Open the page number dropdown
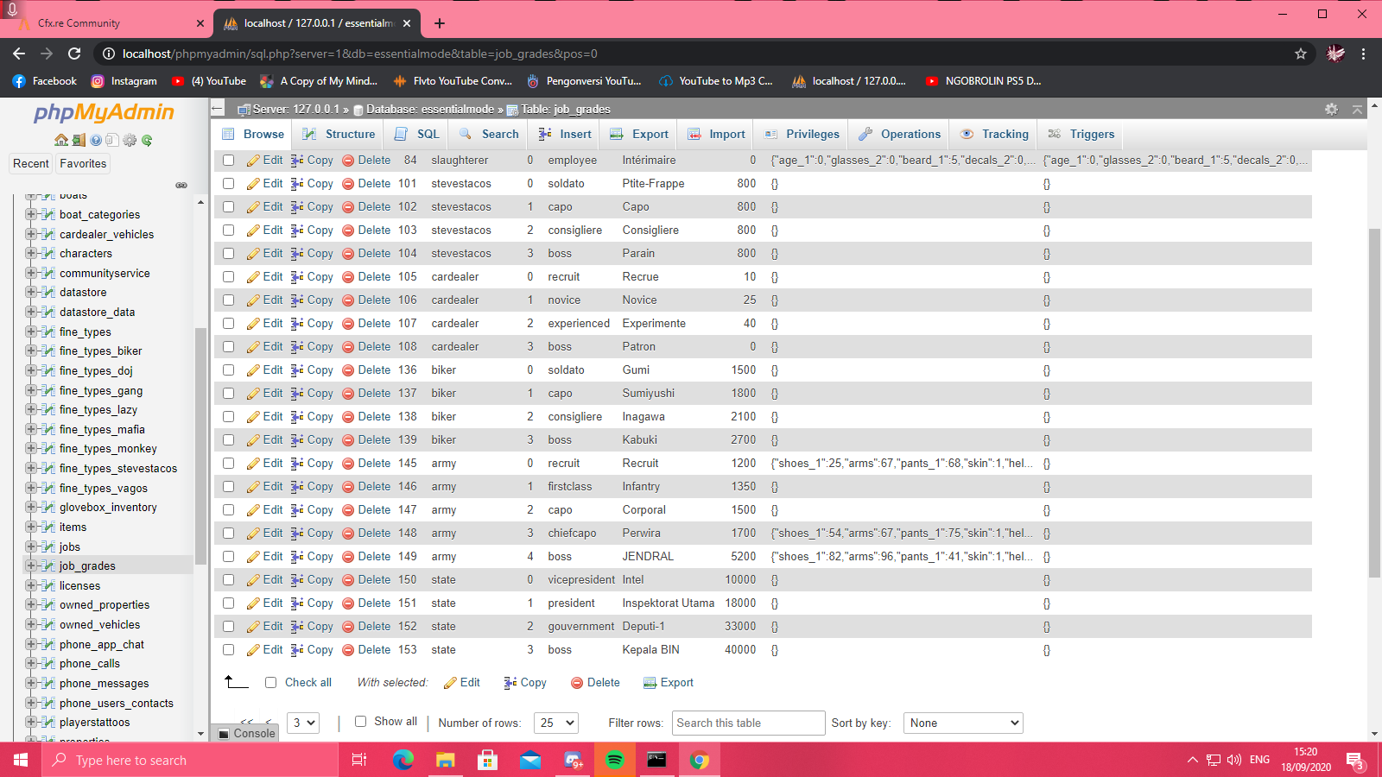The height and width of the screenshot is (777, 1382). (304, 723)
